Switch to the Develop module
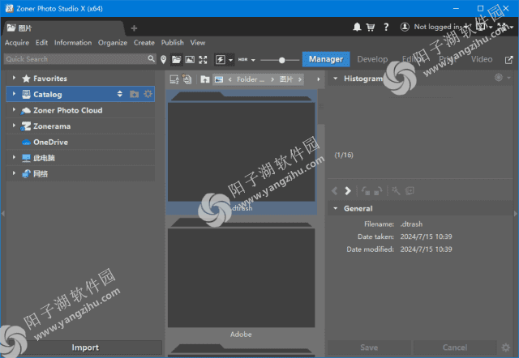The image size is (519, 358). coord(372,59)
